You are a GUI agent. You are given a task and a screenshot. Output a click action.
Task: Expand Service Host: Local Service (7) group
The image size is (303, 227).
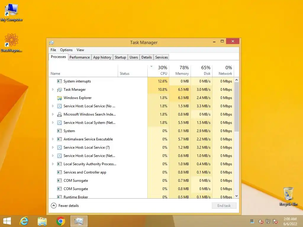click(53, 147)
